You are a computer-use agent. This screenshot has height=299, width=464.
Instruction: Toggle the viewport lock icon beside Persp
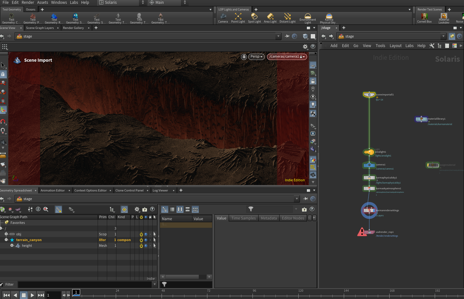[244, 57]
